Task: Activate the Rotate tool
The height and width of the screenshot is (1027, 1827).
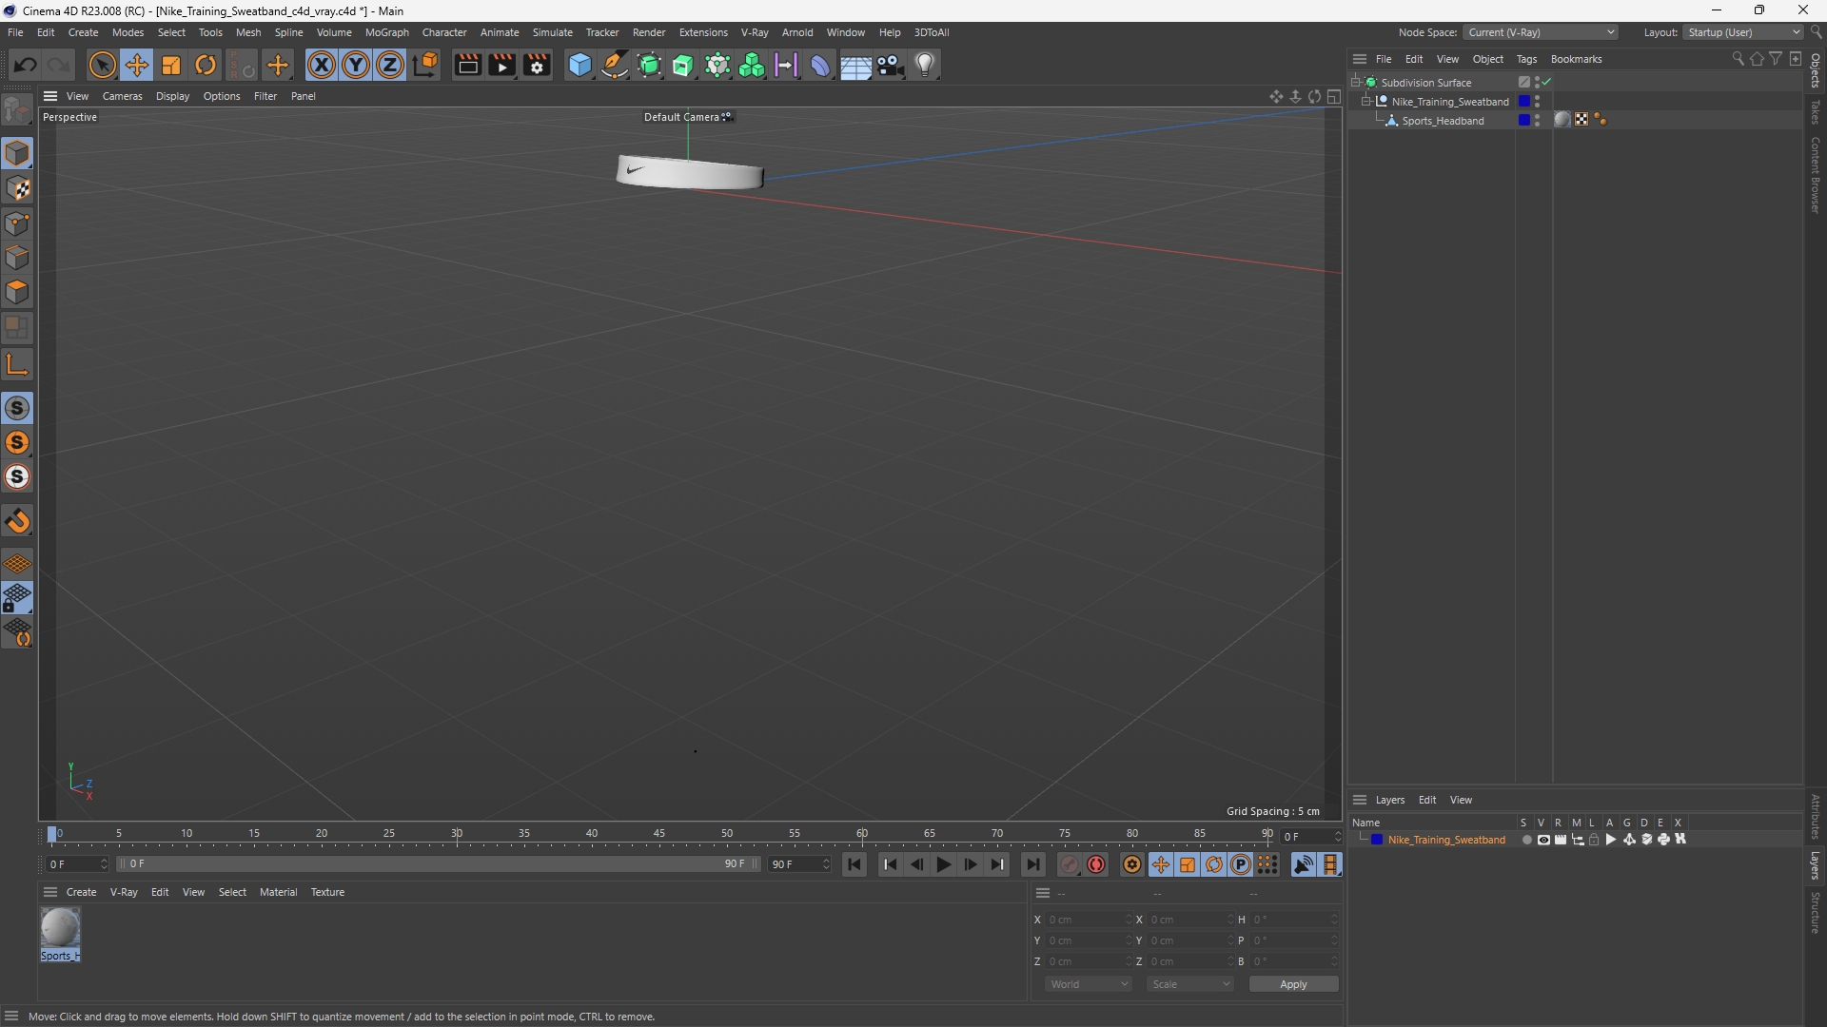Action: [x=206, y=65]
